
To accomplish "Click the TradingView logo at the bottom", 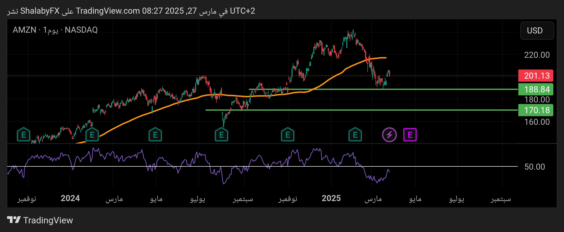I will coord(40,220).
